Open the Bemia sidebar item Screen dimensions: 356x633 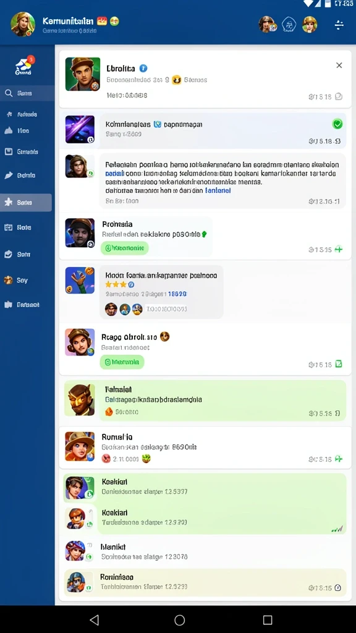click(x=20, y=175)
